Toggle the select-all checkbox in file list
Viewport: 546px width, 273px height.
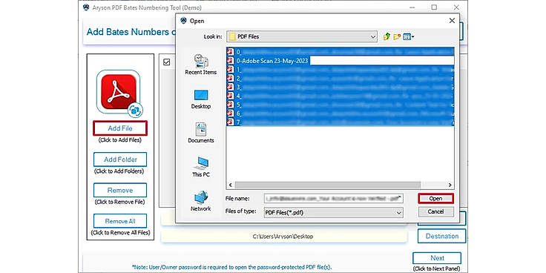tap(167, 62)
